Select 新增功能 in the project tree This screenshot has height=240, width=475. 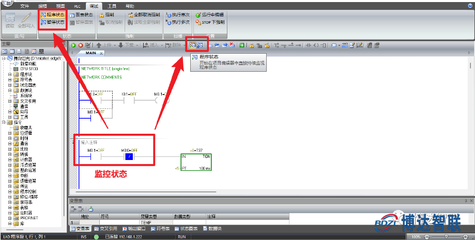click(28, 63)
